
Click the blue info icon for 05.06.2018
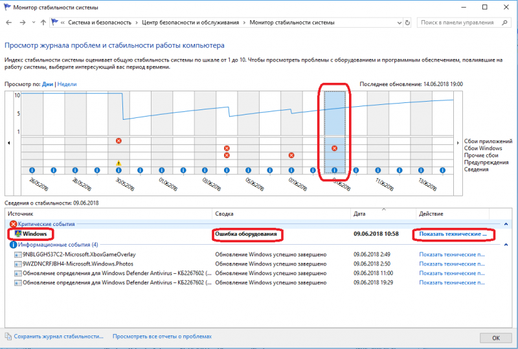pyautogui.click(x=248, y=170)
